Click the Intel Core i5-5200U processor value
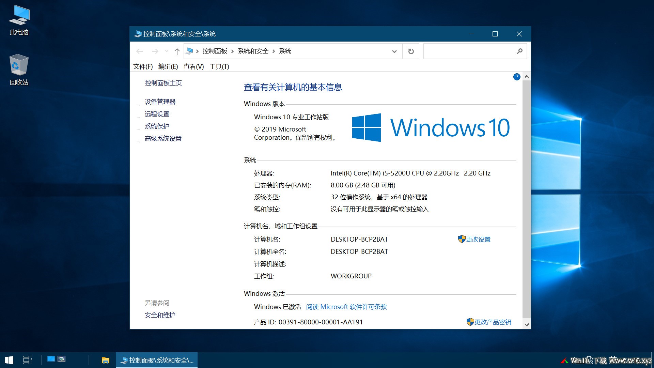 (x=410, y=173)
